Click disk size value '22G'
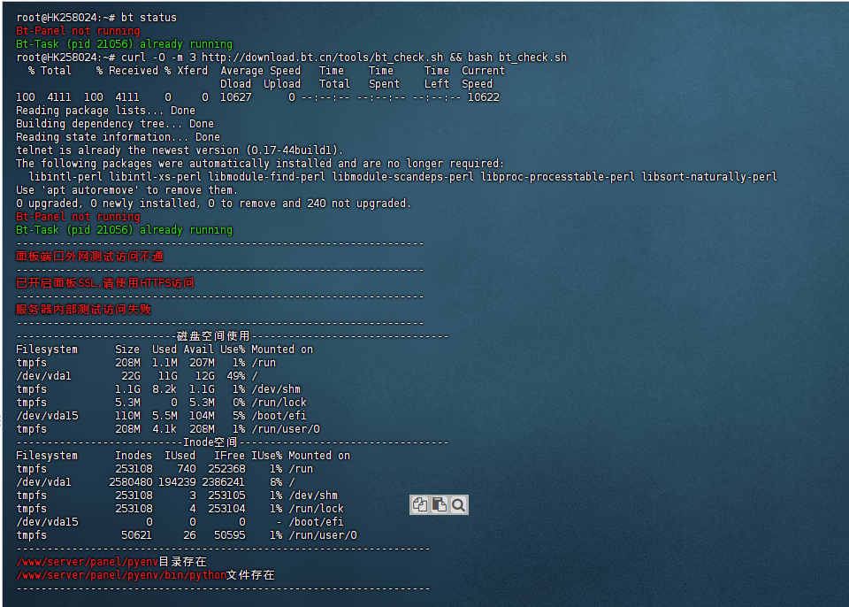Screen dimensions: 849x607 click(131, 376)
